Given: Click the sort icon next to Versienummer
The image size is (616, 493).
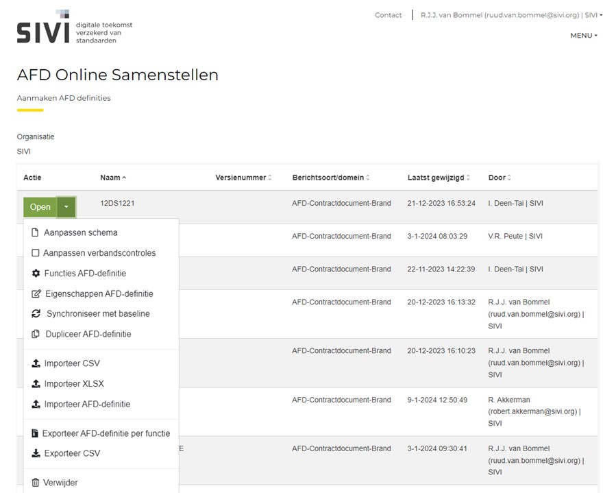Looking at the screenshot, I should pos(270,178).
